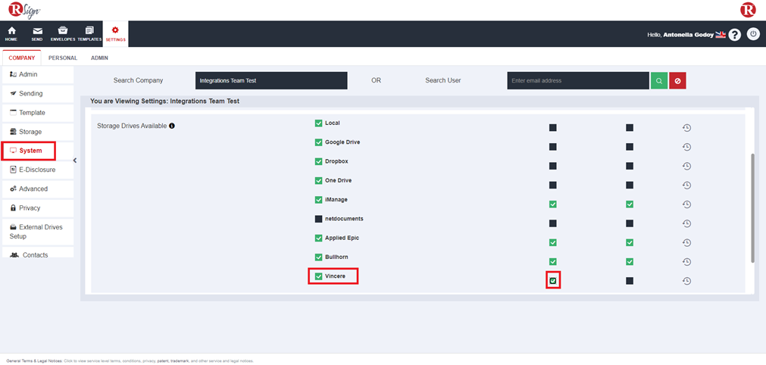This screenshot has height=365, width=766.
Task: Open the E-Disclosure sidebar section
Action: [x=38, y=170]
